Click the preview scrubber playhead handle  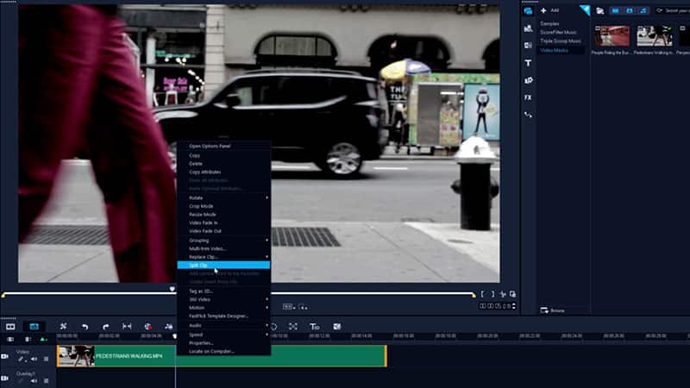tap(172, 289)
